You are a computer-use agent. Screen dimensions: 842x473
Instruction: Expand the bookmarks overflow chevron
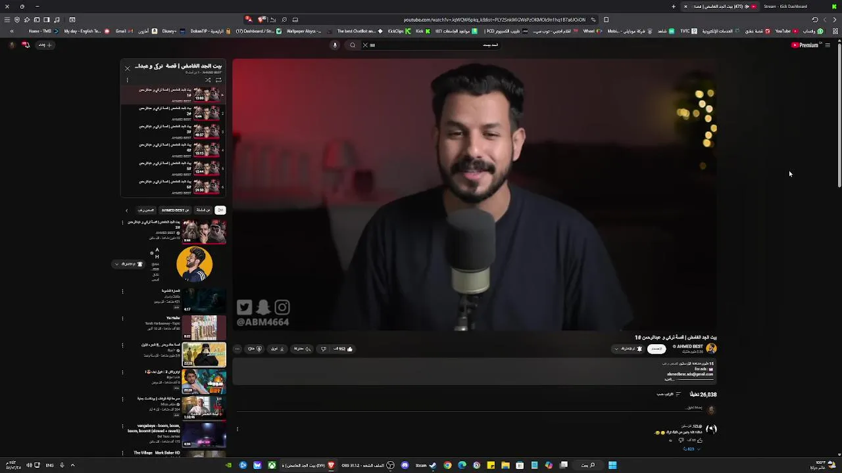coord(11,31)
